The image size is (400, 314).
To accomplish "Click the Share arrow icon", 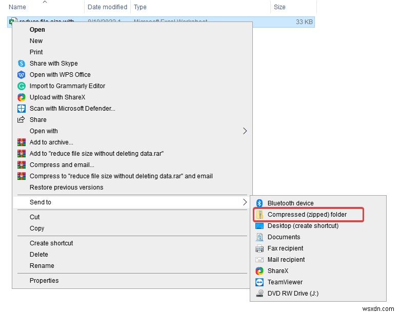I will click(21, 119).
